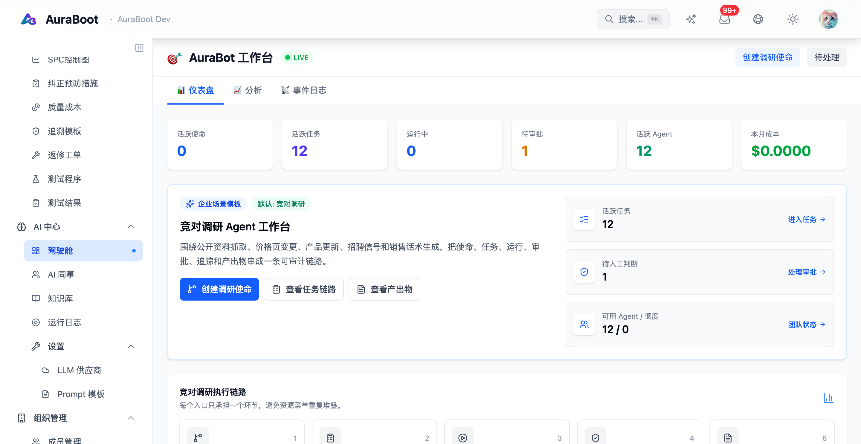Click the 可用 Agent users icon

point(584,325)
